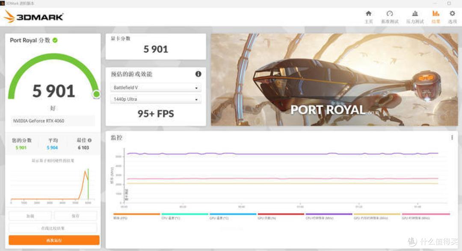Screen dimensions: 462x251
Task: Open the Stress Tests section
Action: point(415,17)
